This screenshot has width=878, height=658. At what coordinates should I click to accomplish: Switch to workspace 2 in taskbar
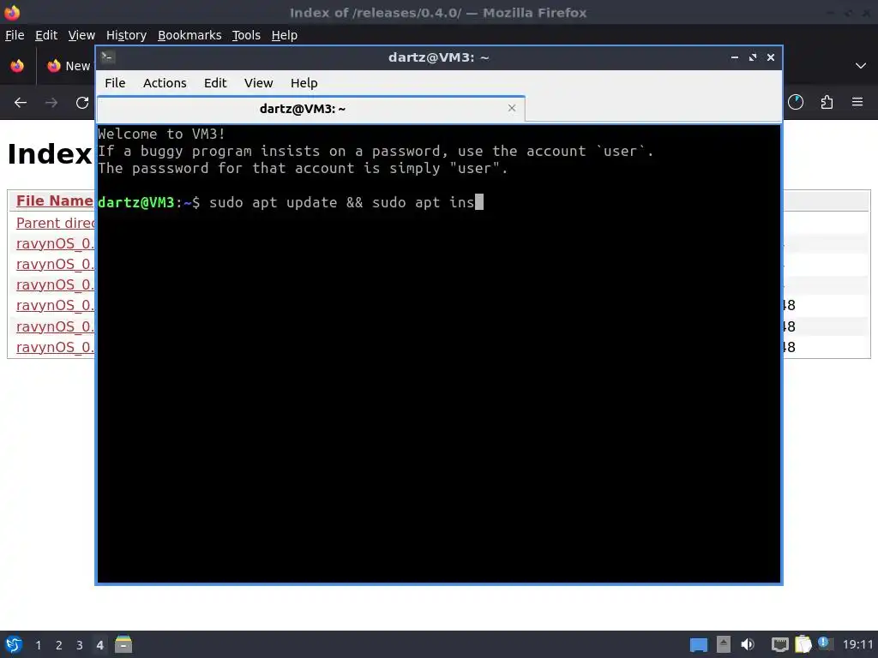[x=59, y=645]
